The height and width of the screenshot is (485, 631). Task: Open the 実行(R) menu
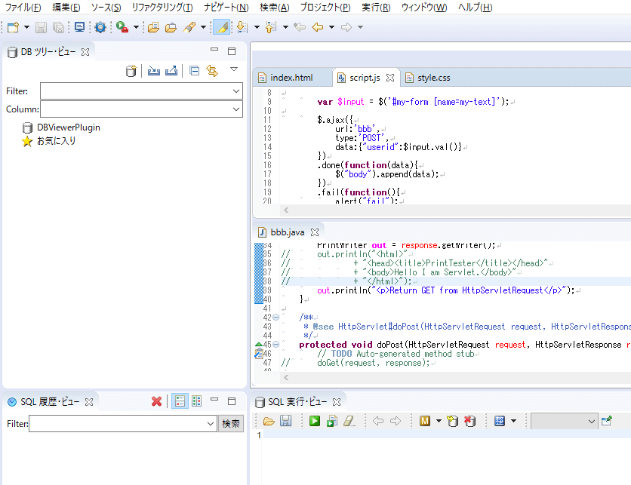tap(376, 8)
